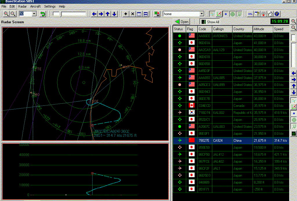
Task: Open the Aircraft menu
Action: (35, 6)
